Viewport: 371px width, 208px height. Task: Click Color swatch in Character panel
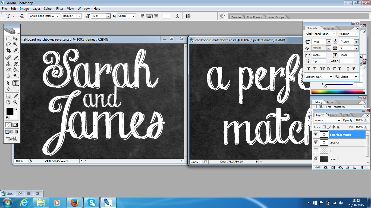coord(347,61)
